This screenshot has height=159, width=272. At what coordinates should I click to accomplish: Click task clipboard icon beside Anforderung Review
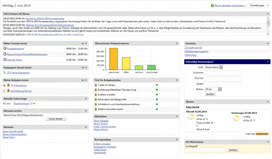8,91
